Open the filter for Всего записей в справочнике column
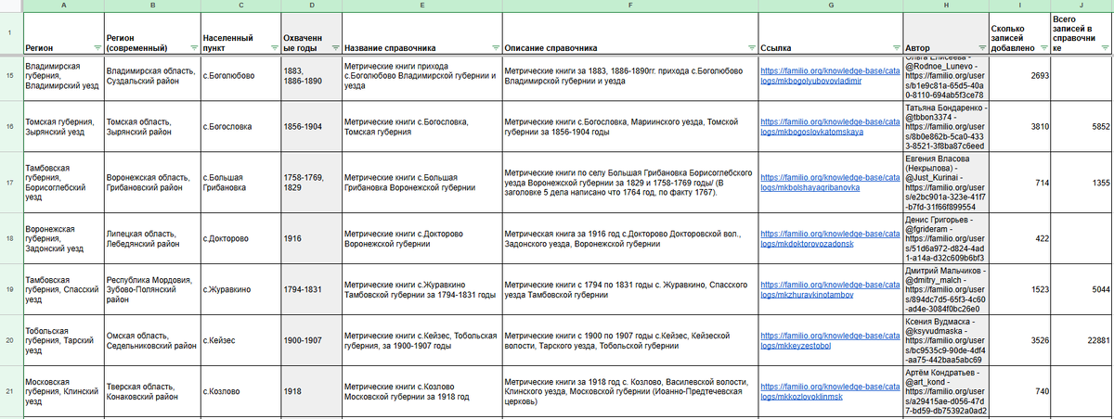 pyautogui.click(x=1105, y=48)
